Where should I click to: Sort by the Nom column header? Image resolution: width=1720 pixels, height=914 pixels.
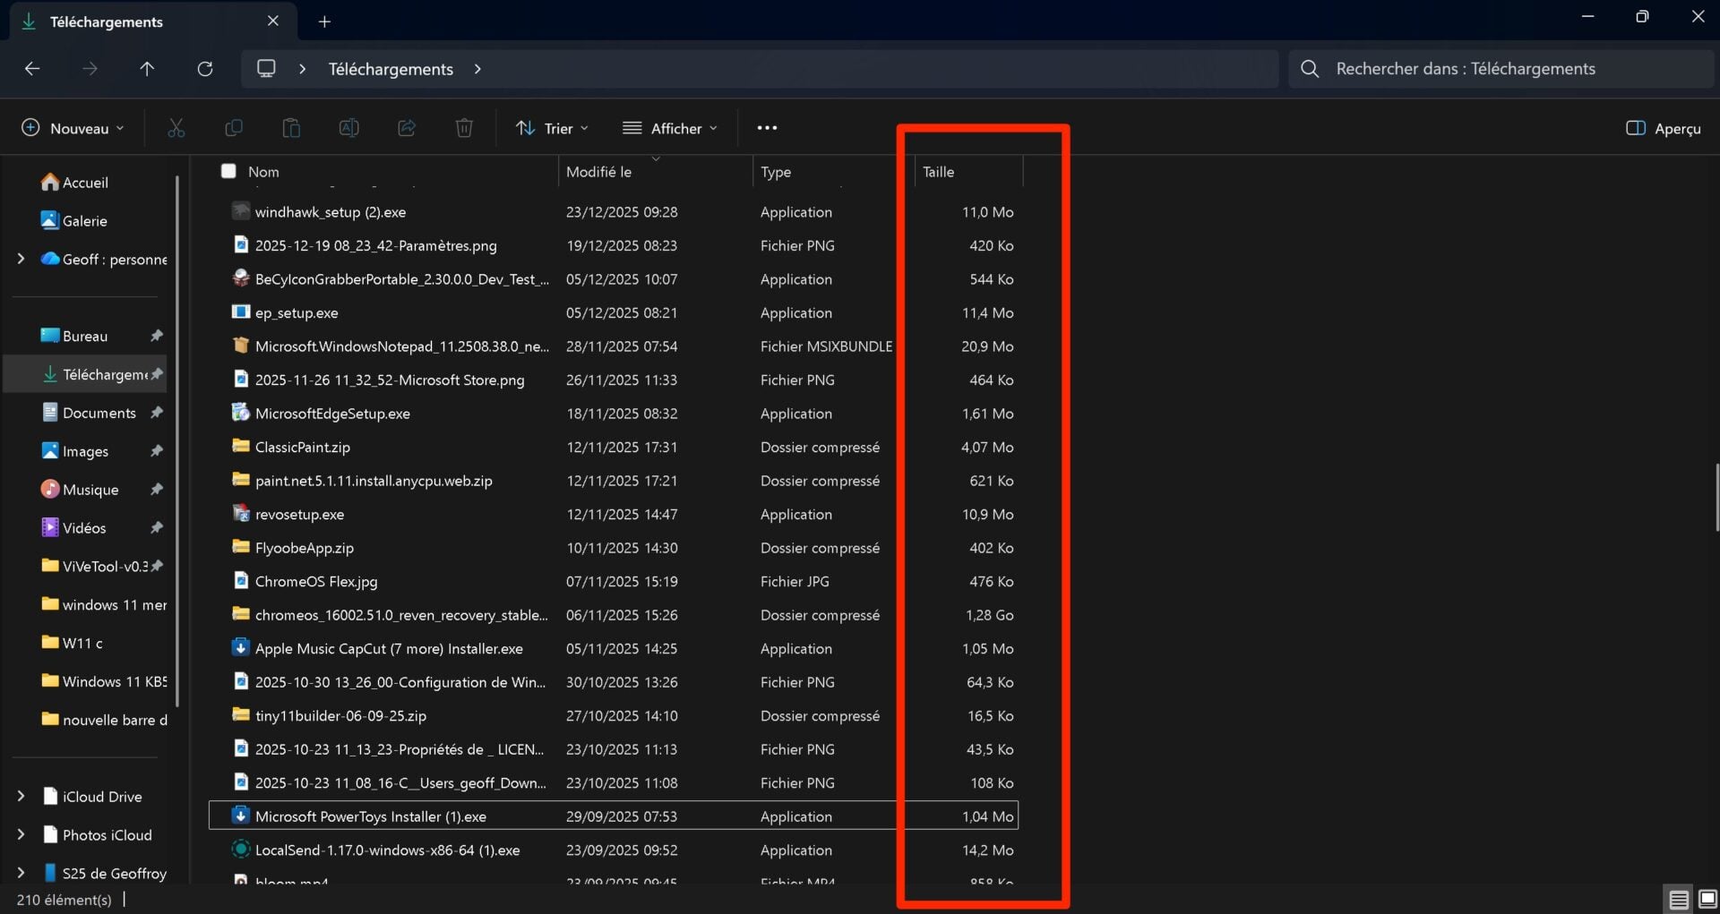click(x=263, y=172)
